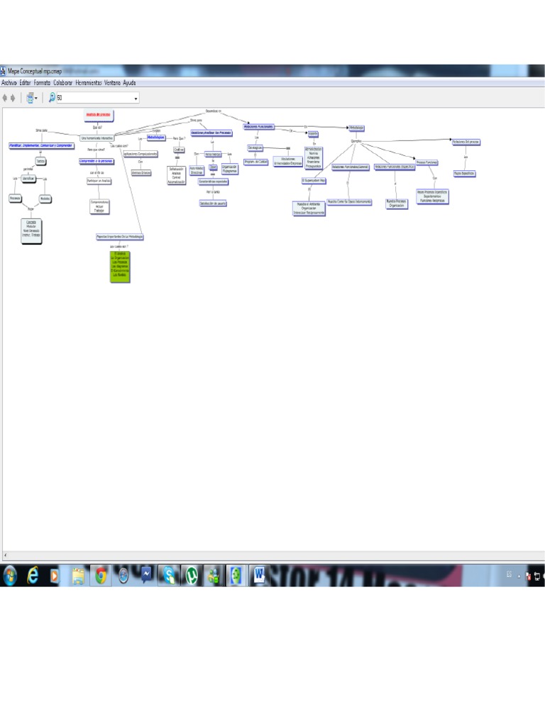The height and width of the screenshot is (726, 545).
Task: Launch Internet Explorer from the taskbar
Action: point(33,576)
